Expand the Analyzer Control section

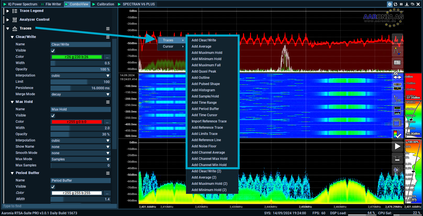point(8,20)
